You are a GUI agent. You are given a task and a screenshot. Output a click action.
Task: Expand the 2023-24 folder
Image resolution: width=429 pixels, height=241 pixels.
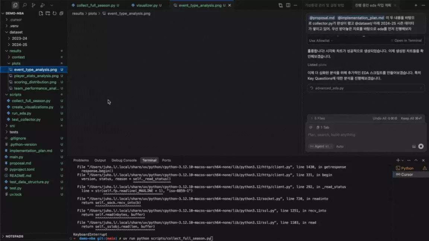[x=9, y=38]
